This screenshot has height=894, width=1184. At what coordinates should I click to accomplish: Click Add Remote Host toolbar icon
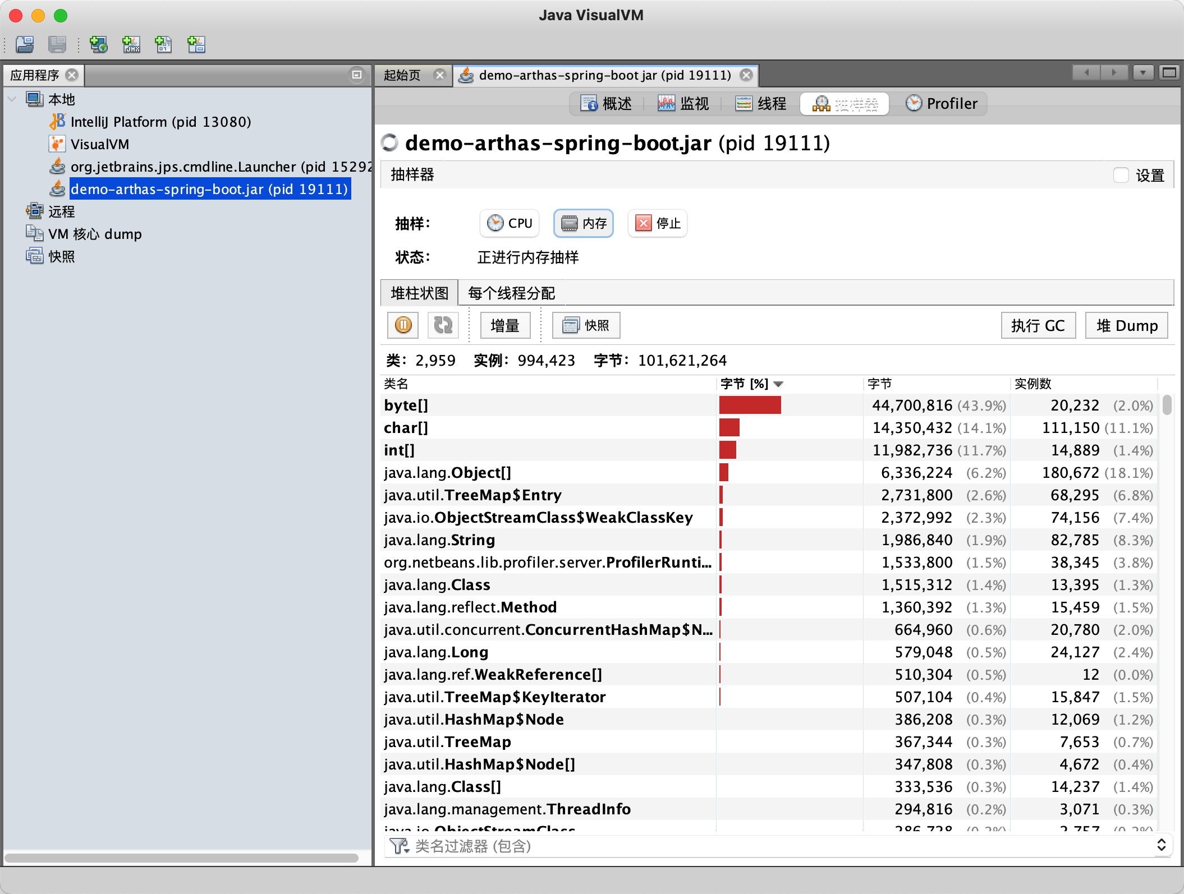coord(99,44)
